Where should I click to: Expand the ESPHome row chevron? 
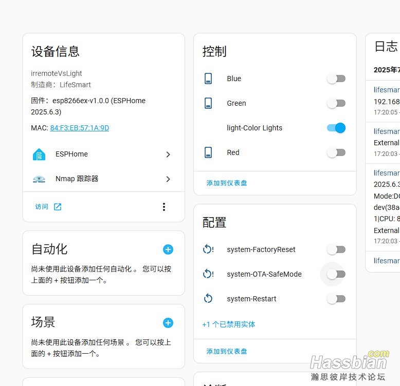click(168, 155)
